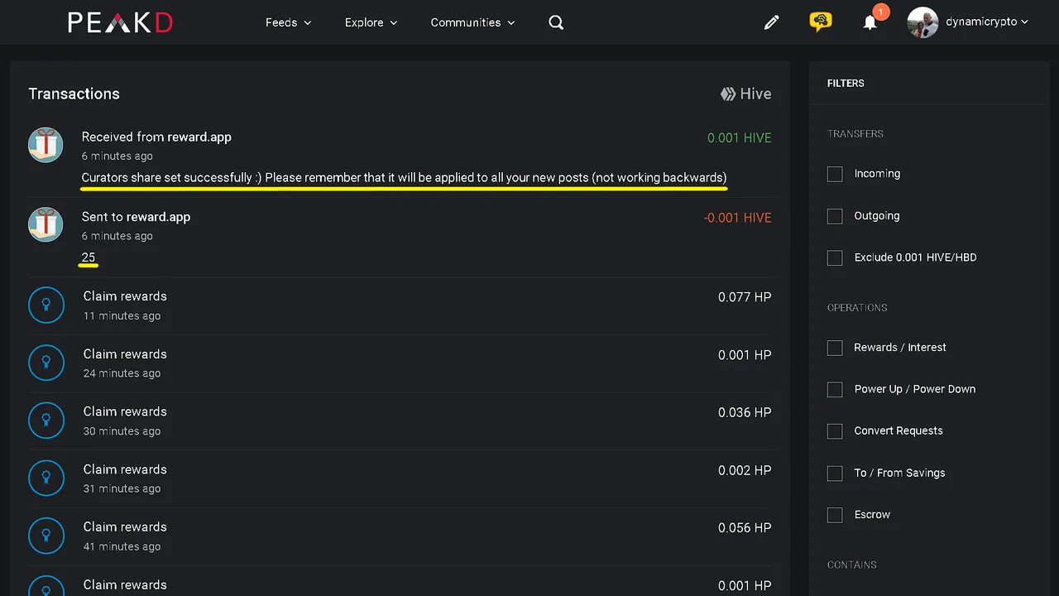
Task: Click the Hive logo in Transactions header
Action: click(x=745, y=94)
